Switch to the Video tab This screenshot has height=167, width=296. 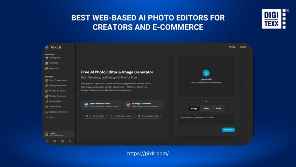point(206,109)
